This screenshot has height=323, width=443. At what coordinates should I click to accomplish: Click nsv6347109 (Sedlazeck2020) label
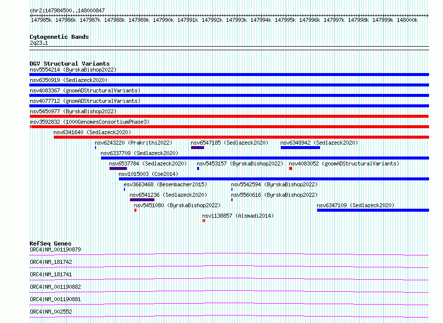pos(355,205)
